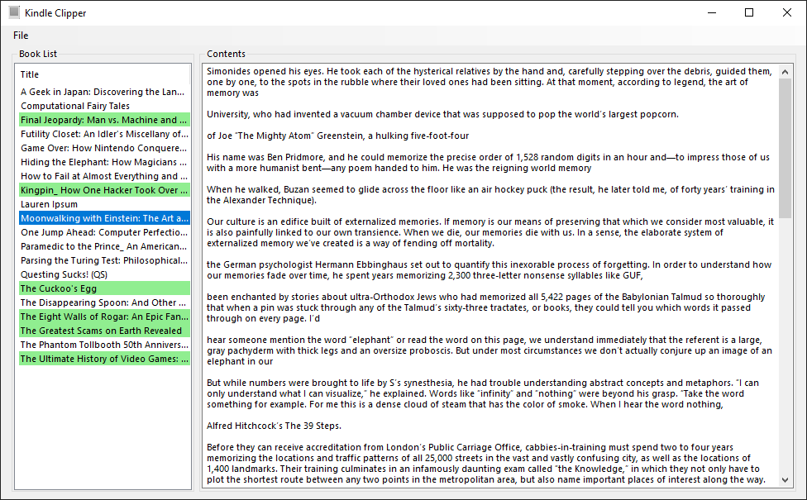
Task: Click the 'His name was Ben Pridmore' clipping
Action: pyautogui.click(x=489, y=163)
